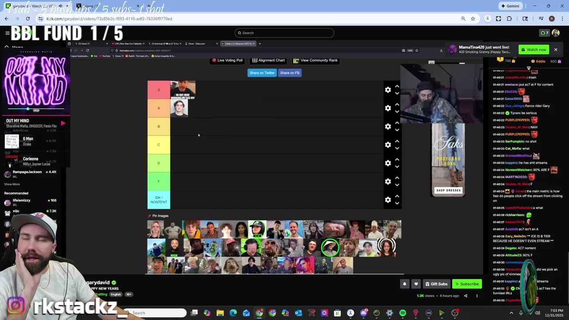Image resolution: width=569 pixels, height=320 pixels.
Task: Open the video's three-dot more options
Action: (x=477, y=296)
